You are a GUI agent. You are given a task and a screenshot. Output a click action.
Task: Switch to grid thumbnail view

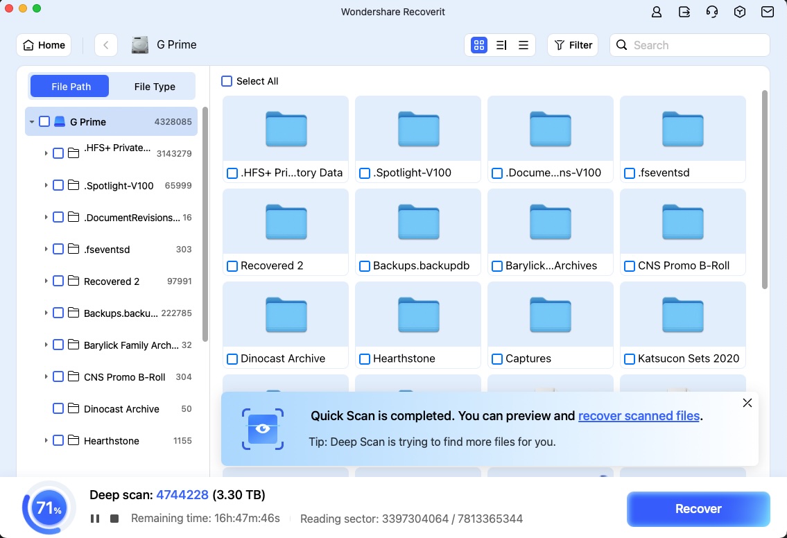pos(478,45)
